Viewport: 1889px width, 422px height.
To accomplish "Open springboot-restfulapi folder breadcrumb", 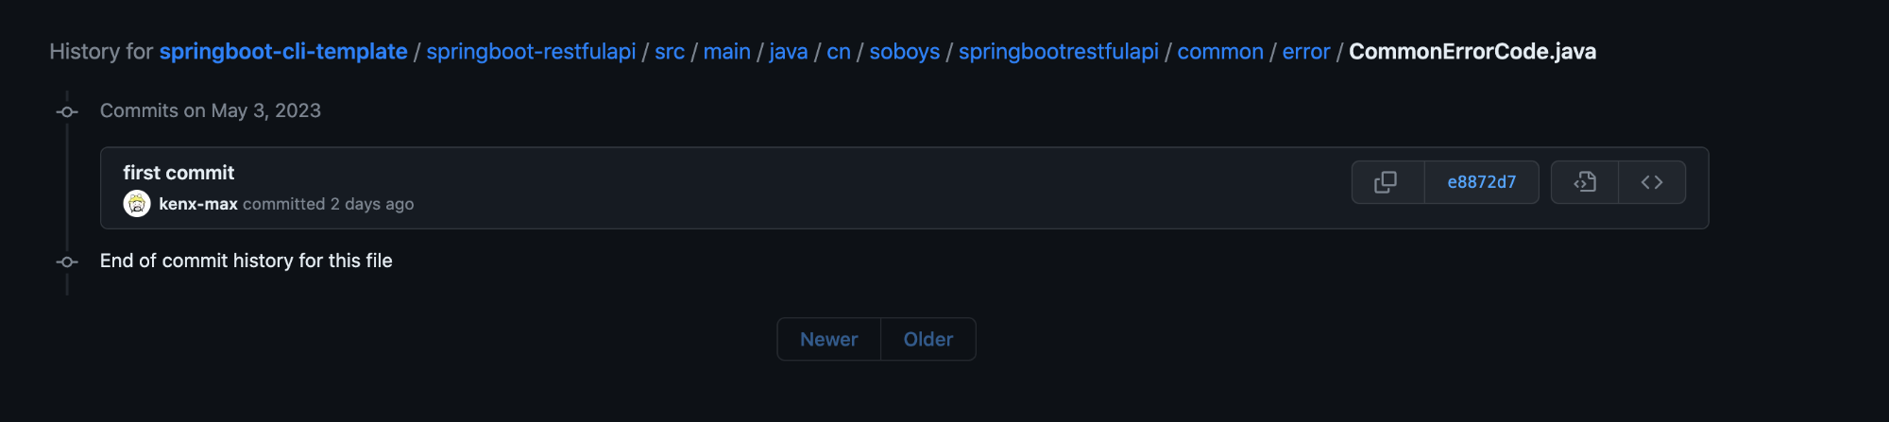I will point(531,52).
